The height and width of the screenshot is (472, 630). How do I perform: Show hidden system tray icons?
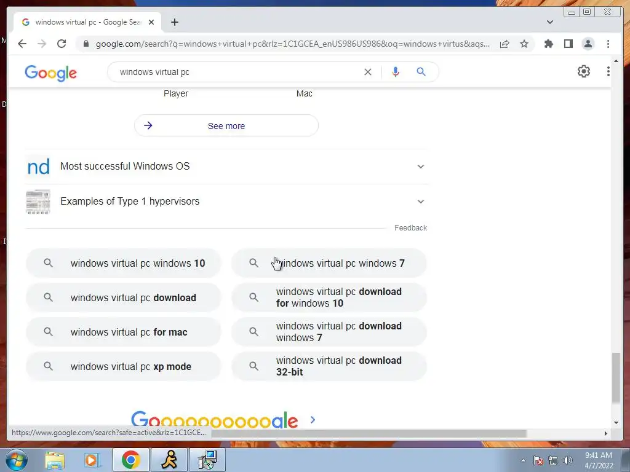(x=523, y=460)
